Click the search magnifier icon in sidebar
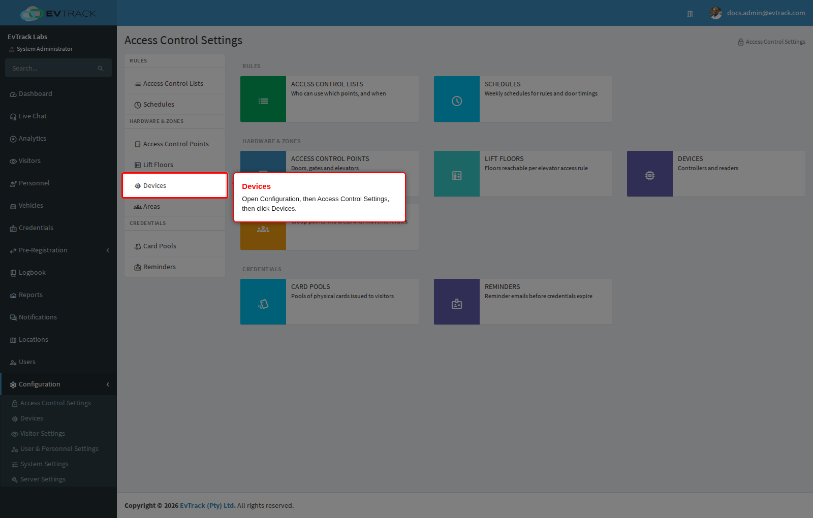The height and width of the screenshot is (518, 813). tap(101, 68)
